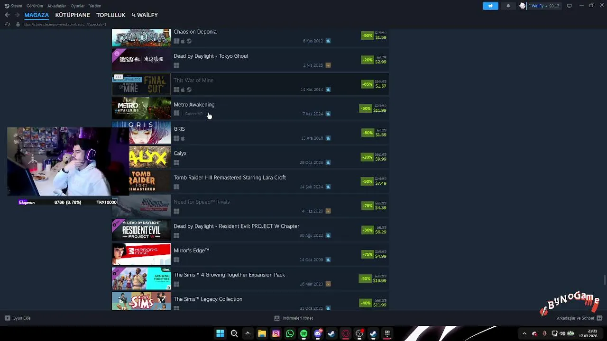Go back with the Steam back arrow
Screen dimensions: 607x341
click(x=7, y=15)
